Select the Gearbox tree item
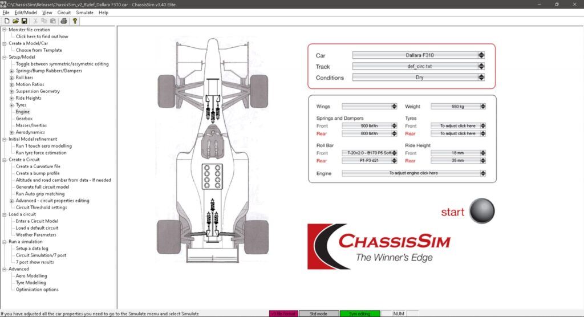 (24, 119)
